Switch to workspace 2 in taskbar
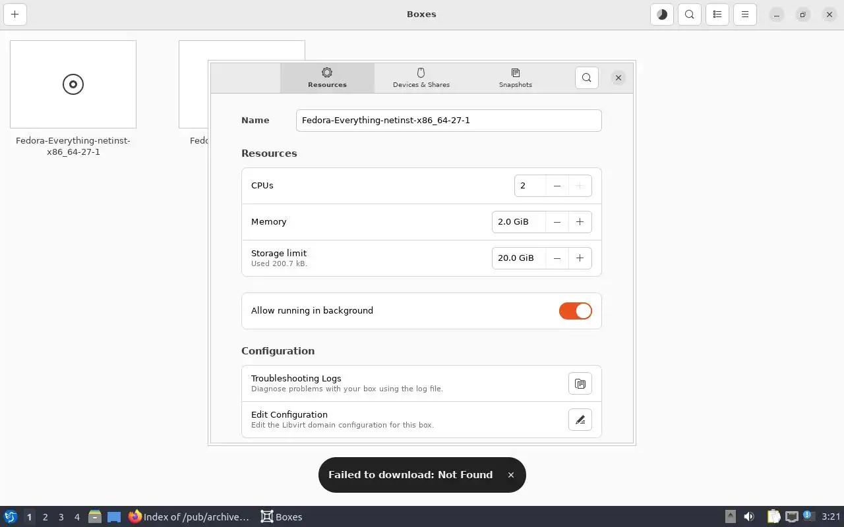844x527 pixels. tap(45, 517)
